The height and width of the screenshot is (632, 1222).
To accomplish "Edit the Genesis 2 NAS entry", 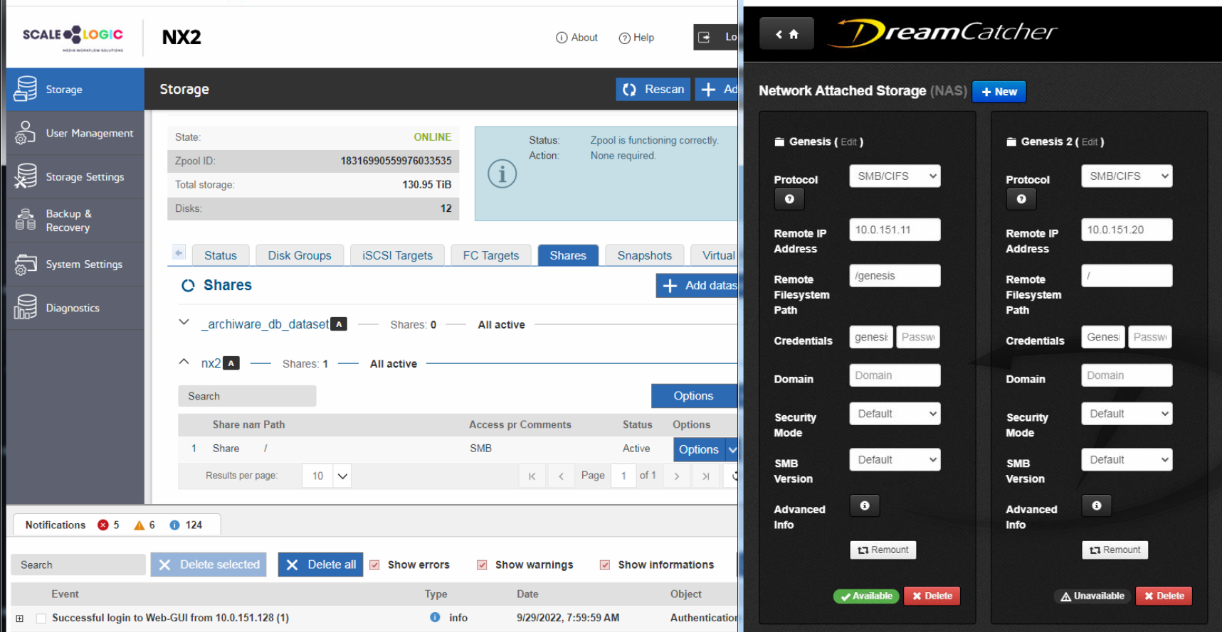I will pyautogui.click(x=1090, y=142).
